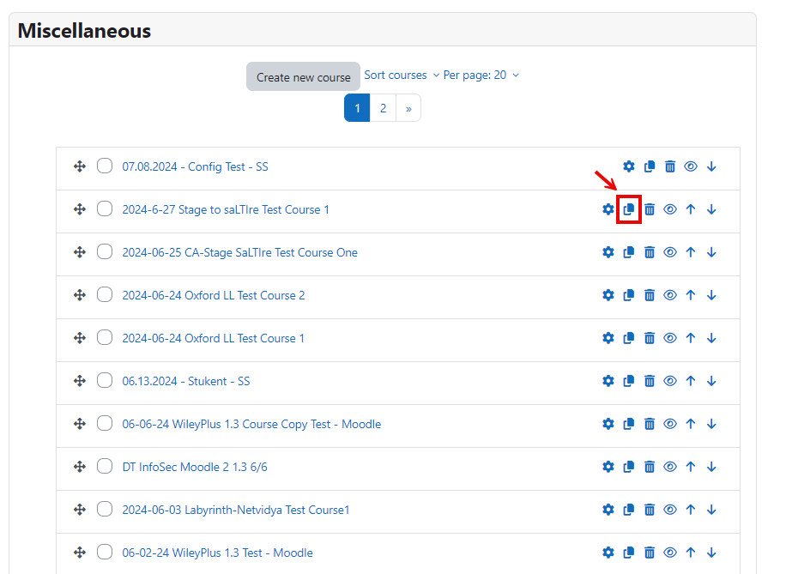The width and height of the screenshot is (792, 574).
Task: Toggle visibility of 2024-6-27 Stage to saLTIre course
Action: (670, 209)
